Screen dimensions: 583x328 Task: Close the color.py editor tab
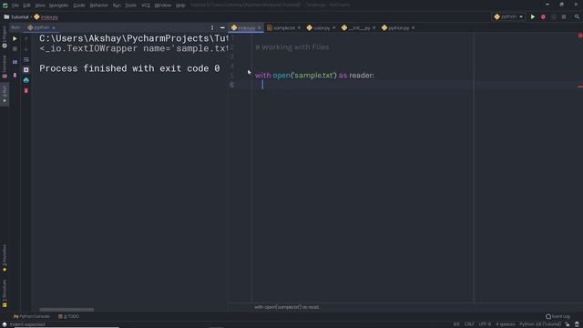(x=333, y=28)
